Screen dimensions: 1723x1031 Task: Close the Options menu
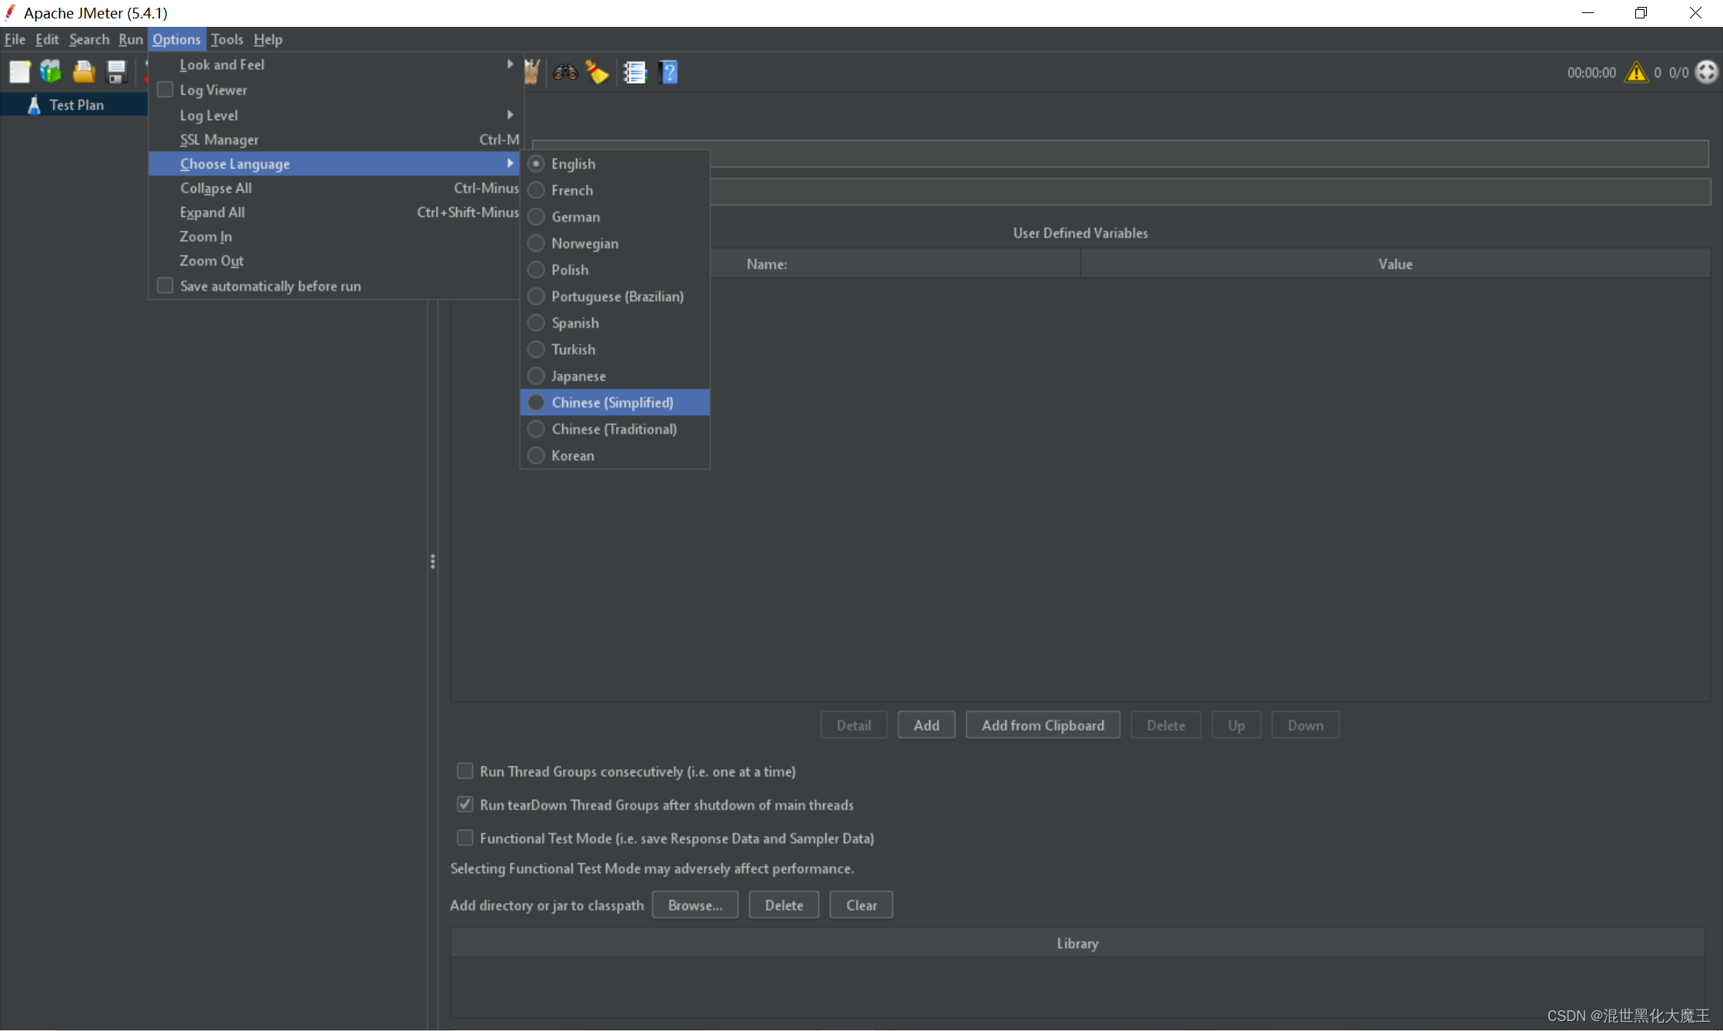click(176, 39)
